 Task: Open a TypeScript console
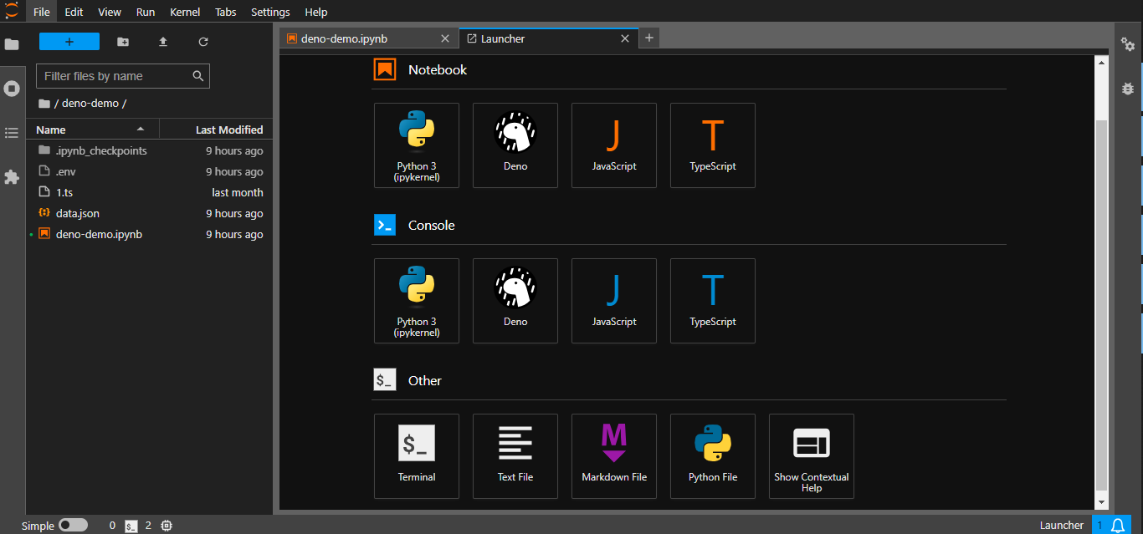(713, 301)
